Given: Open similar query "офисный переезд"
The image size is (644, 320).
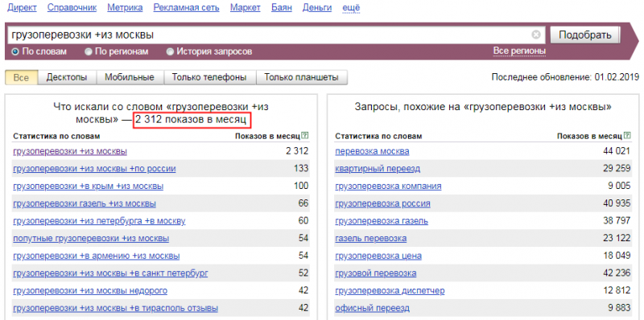Looking at the screenshot, I should tap(372, 308).
